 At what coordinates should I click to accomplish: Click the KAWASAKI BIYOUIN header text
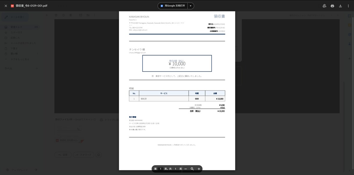coord(139,17)
